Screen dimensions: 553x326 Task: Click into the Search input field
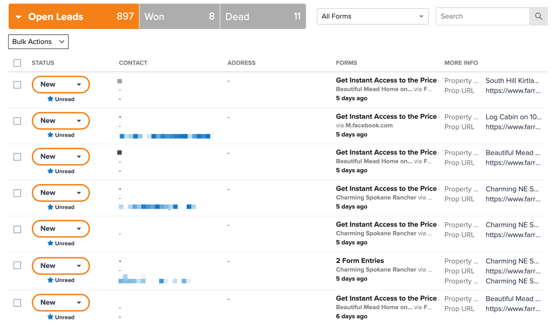click(482, 16)
